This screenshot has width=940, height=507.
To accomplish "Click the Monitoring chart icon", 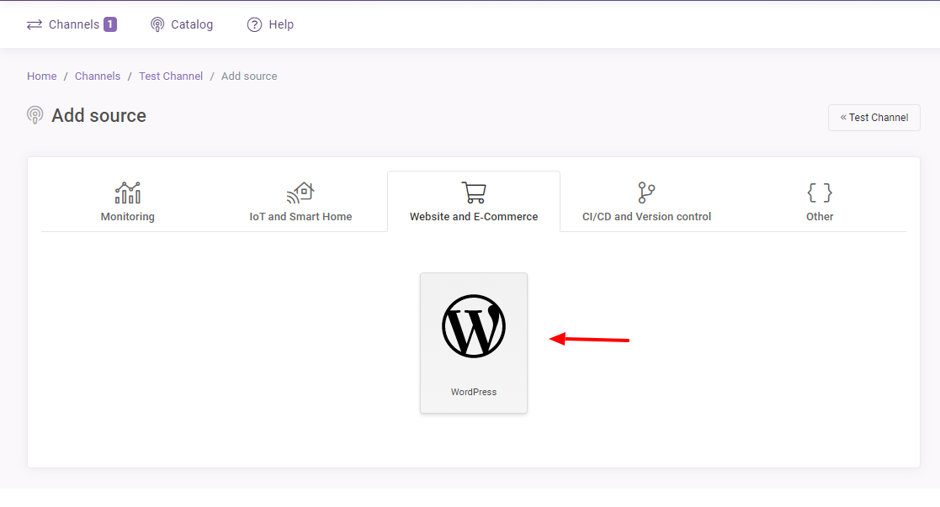I will [x=128, y=193].
